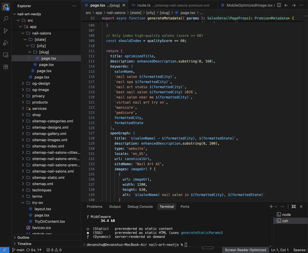Expand the techniques folder

(46, 190)
